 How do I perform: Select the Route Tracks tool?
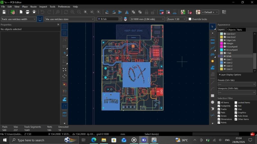(213, 48)
